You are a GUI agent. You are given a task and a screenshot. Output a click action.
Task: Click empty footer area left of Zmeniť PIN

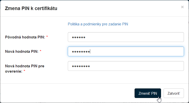point(68,93)
